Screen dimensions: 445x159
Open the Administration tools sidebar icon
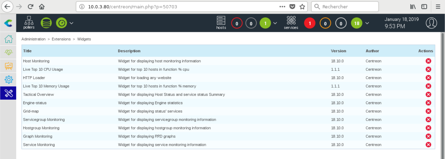pyautogui.click(x=8, y=93)
